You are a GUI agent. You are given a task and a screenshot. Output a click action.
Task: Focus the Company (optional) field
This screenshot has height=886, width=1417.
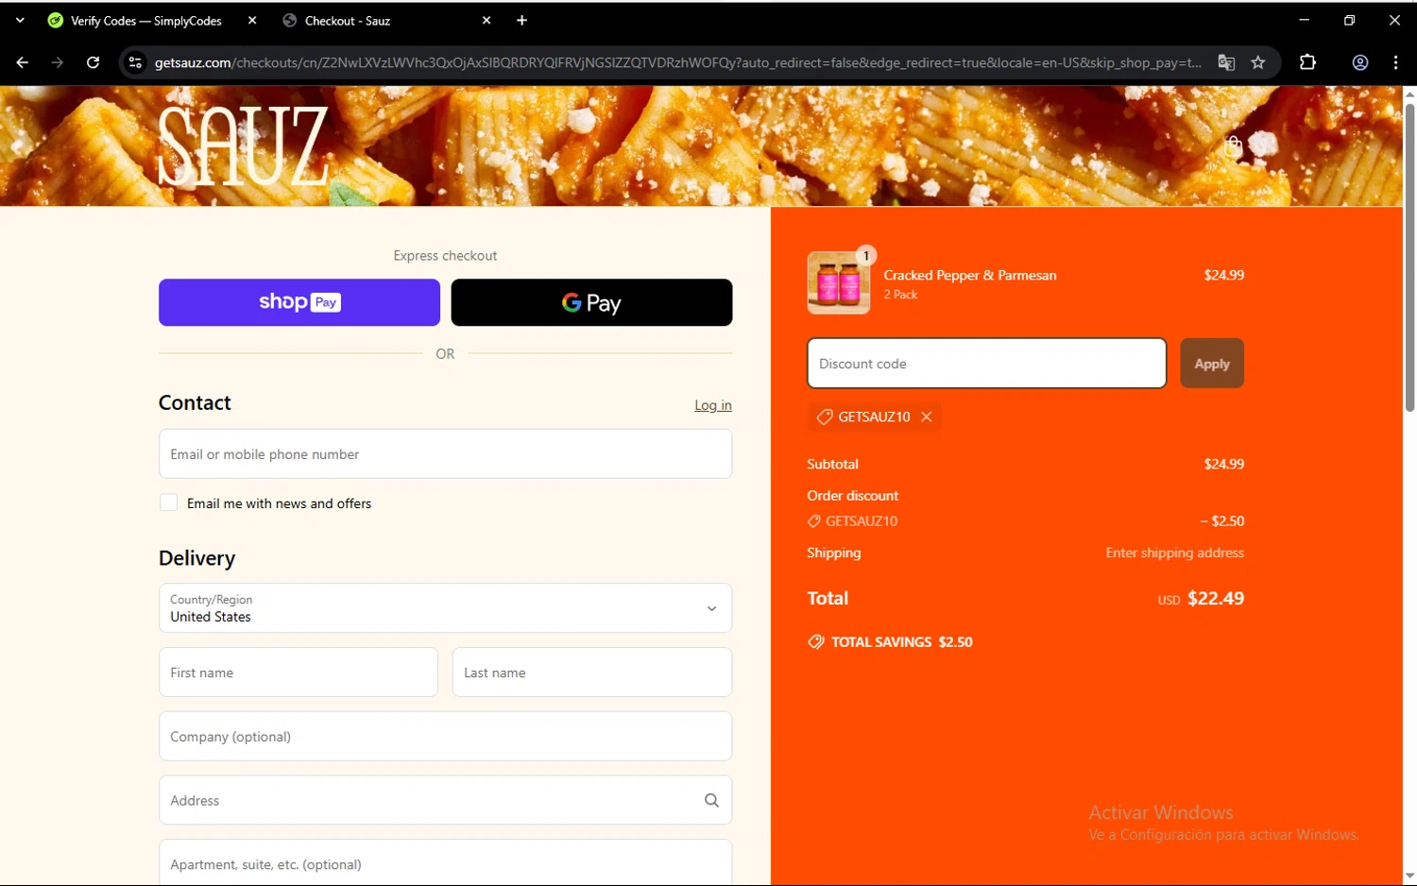[x=445, y=736]
